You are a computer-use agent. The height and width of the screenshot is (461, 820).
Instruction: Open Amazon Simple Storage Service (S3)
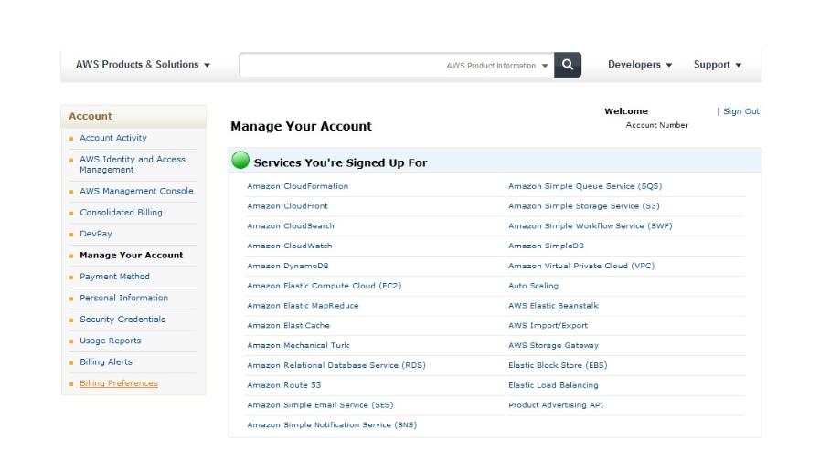click(584, 206)
